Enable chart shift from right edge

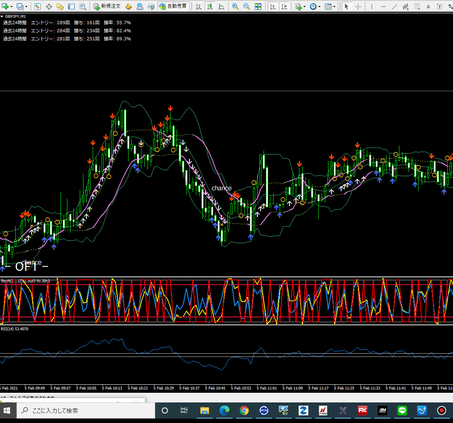click(x=285, y=6)
